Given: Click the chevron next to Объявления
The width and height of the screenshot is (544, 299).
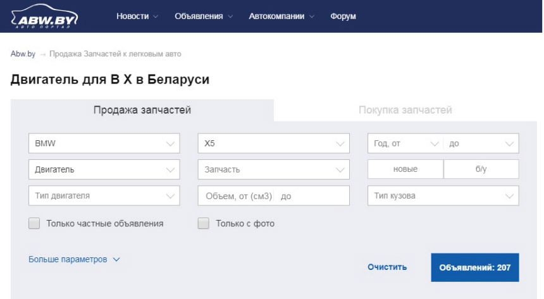Looking at the screenshot, I should point(230,16).
